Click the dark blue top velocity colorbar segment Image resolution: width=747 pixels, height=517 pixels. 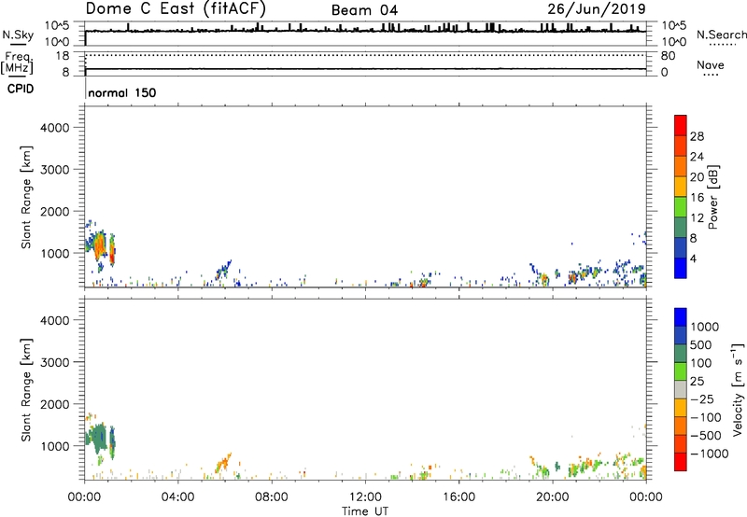point(681,317)
